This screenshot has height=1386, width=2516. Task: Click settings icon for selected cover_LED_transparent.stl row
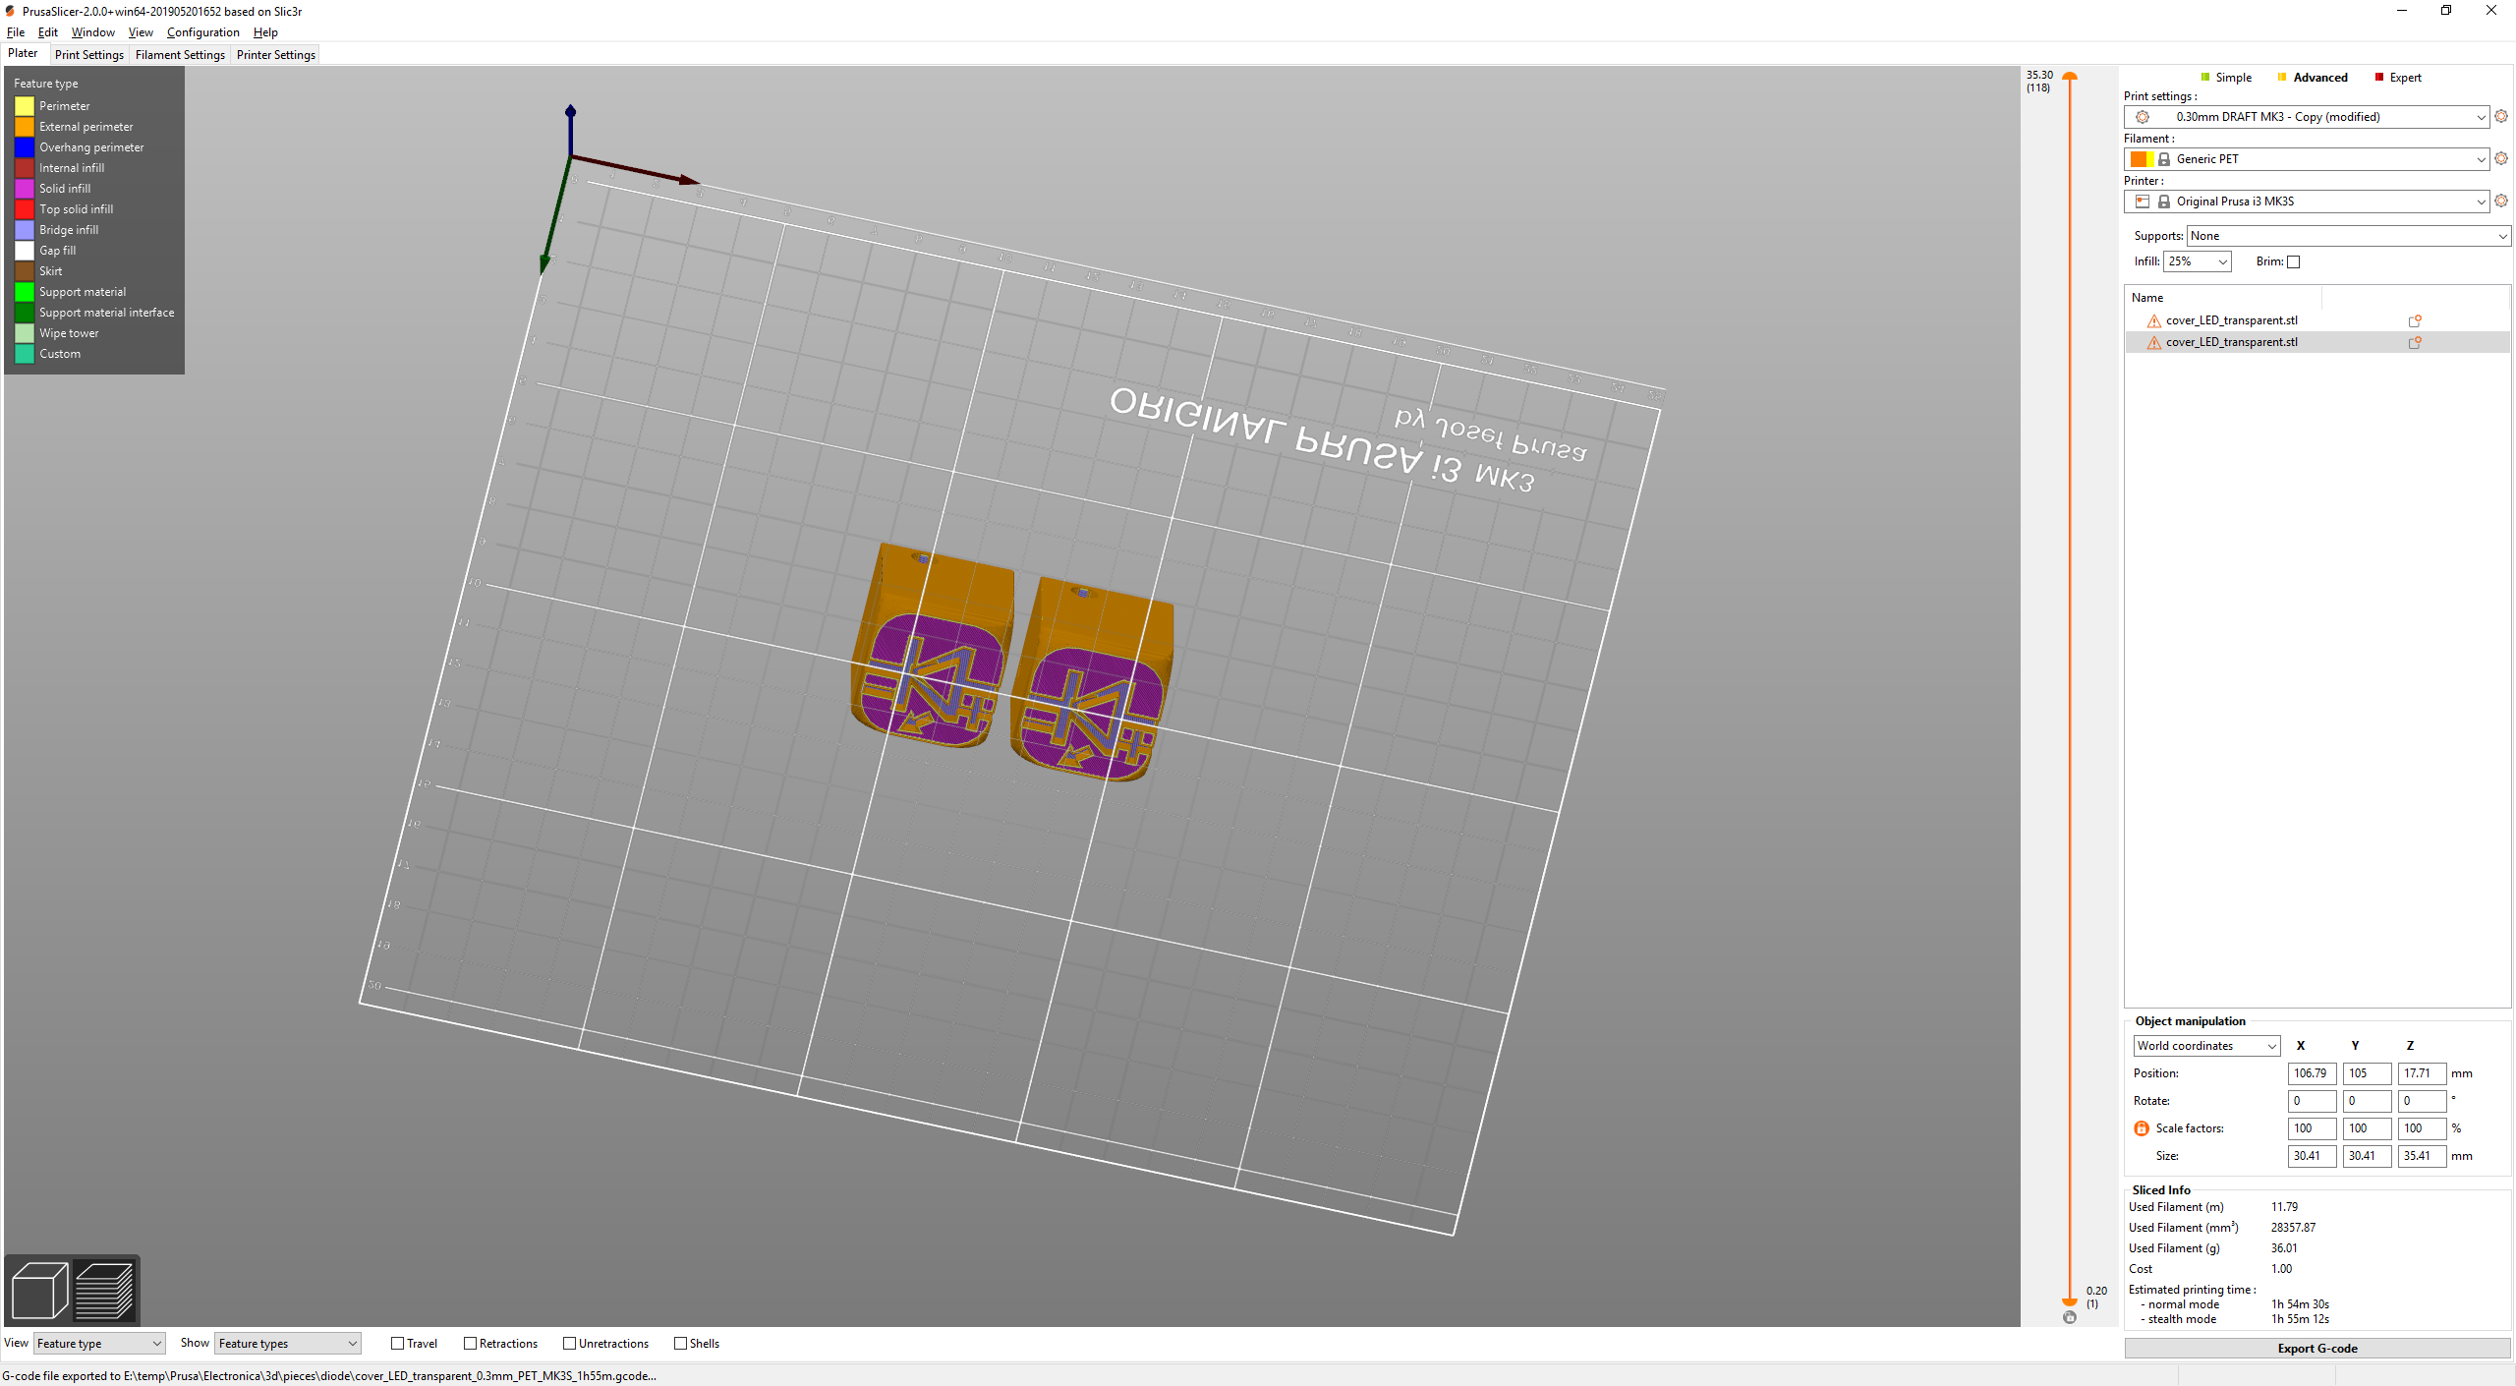[2414, 342]
